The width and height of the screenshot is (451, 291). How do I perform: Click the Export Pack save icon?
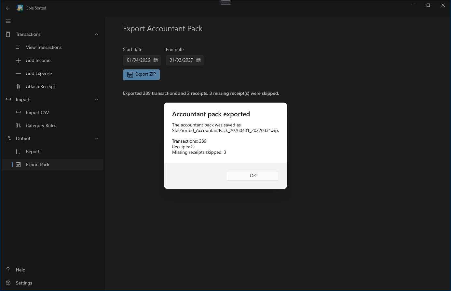[18, 165]
